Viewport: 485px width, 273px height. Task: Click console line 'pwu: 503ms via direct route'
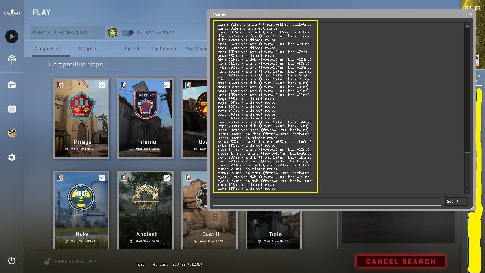click(x=246, y=106)
